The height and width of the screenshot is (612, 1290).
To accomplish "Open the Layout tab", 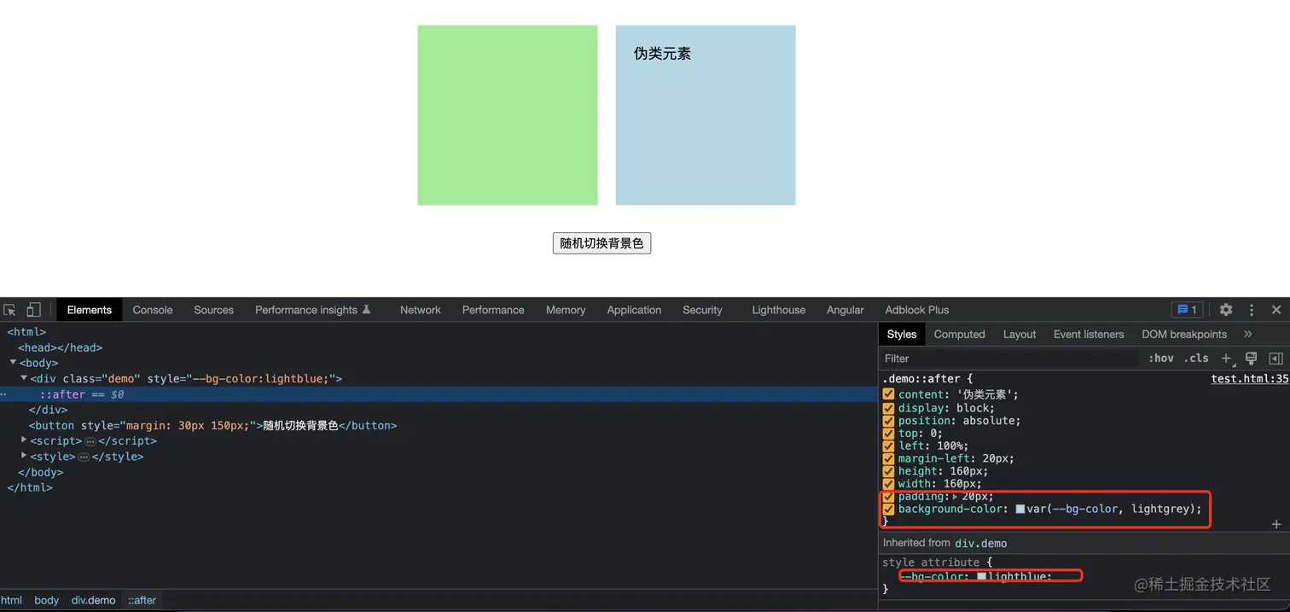I will (x=1020, y=335).
